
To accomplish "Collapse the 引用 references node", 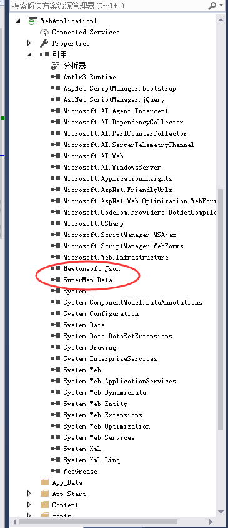I will coord(29,54).
